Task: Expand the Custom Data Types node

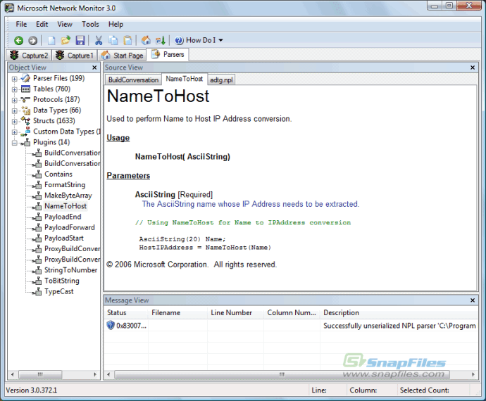Action: (15, 132)
